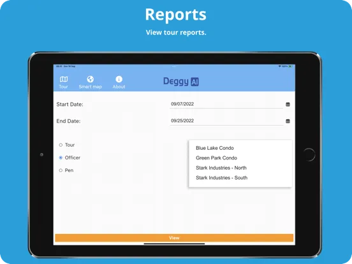Tap the Deggy AI logo
Viewport: 352px width, 264px height.
coord(181,81)
